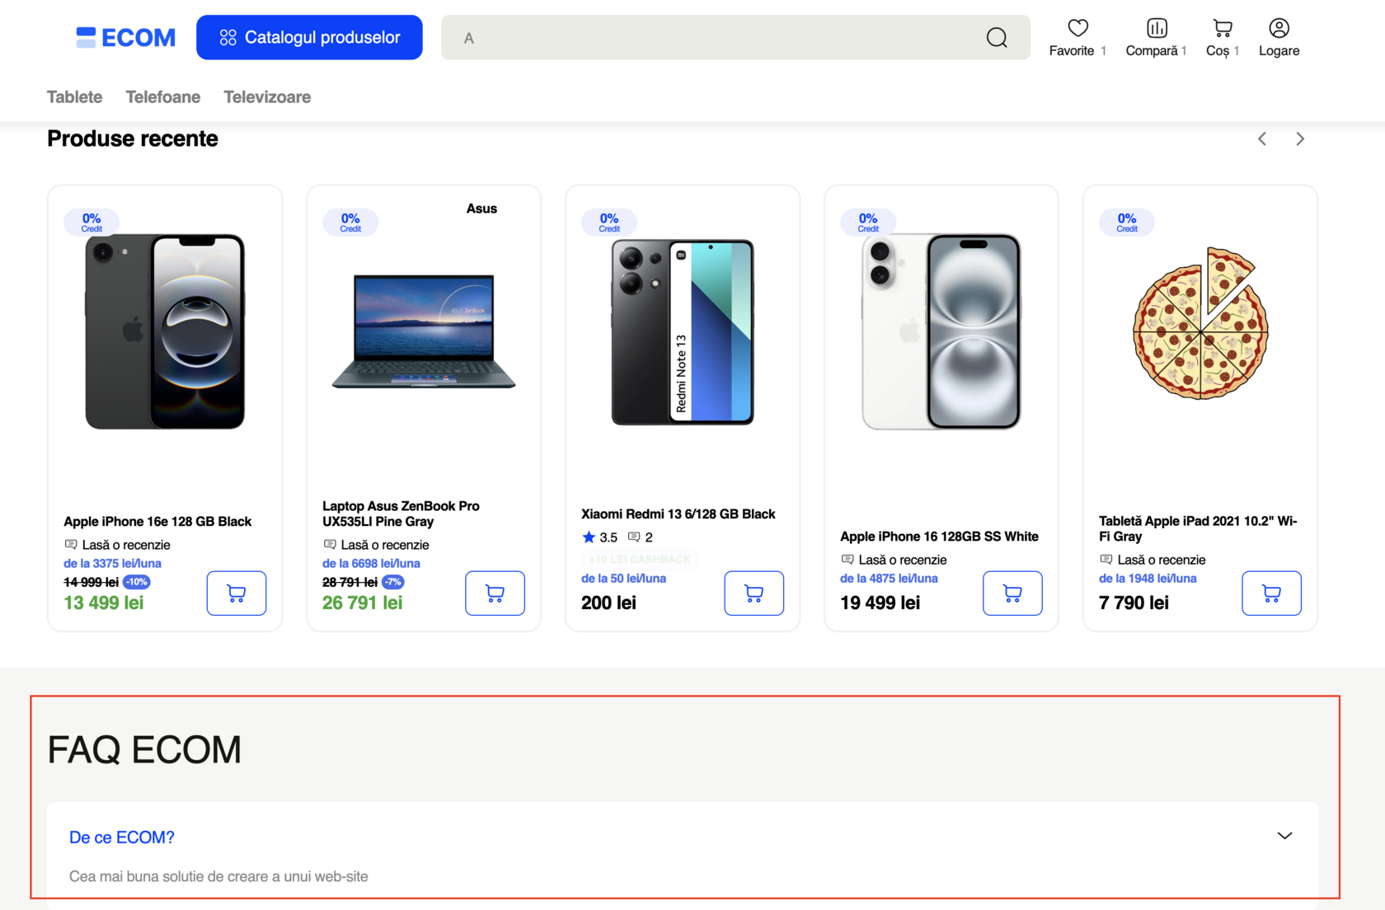Expand the 'De ce ECOM?' FAQ chevron

click(x=1284, y=836)
